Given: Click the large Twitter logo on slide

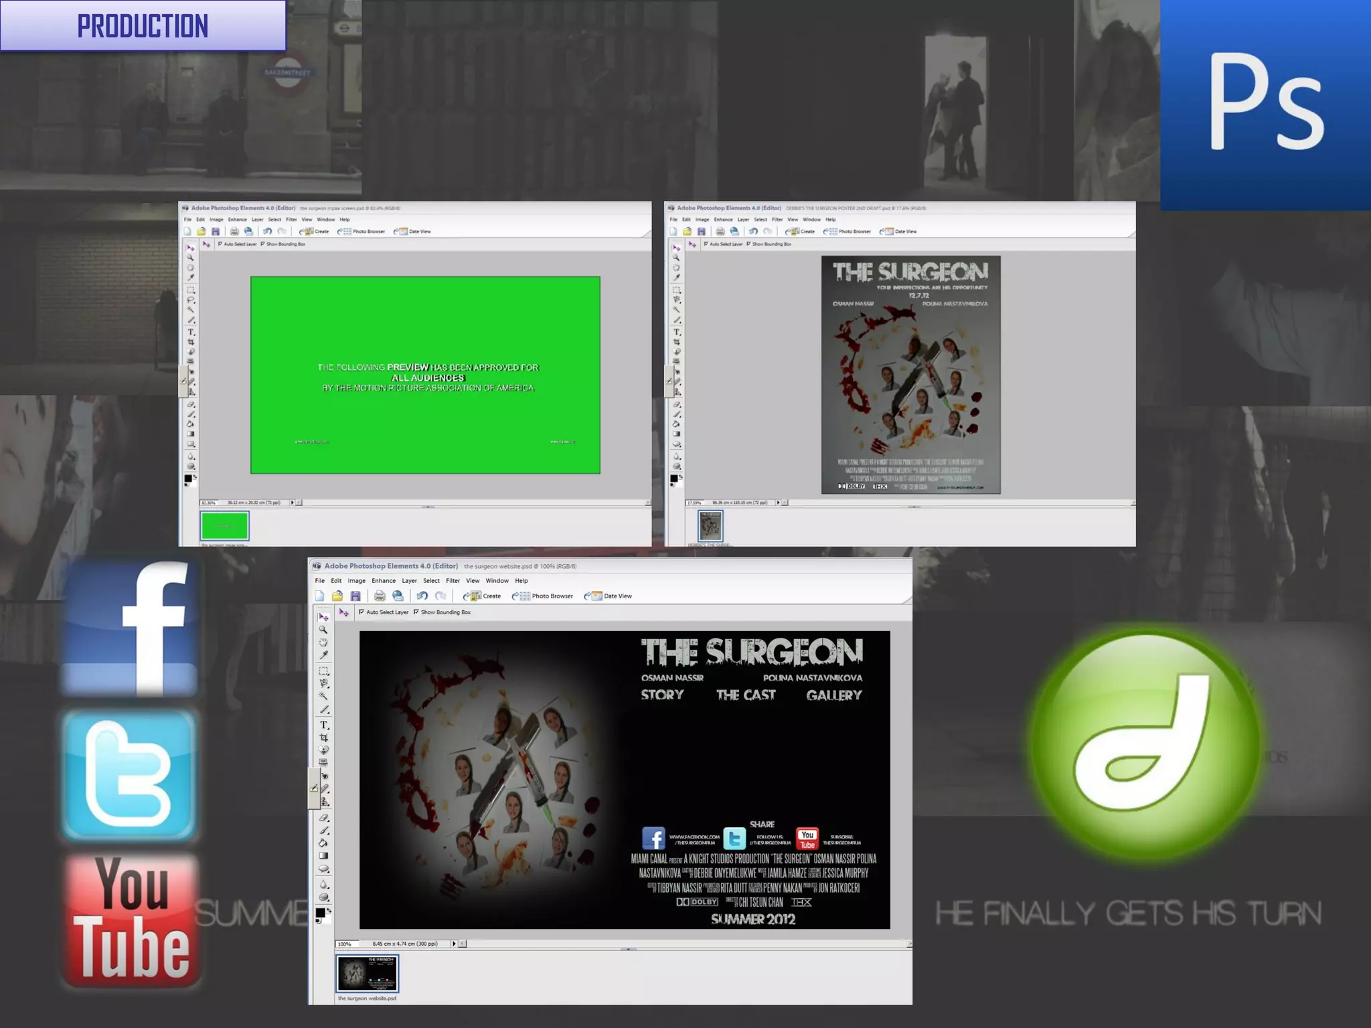Looking at the screenshot, I should (x=129, y=775).
